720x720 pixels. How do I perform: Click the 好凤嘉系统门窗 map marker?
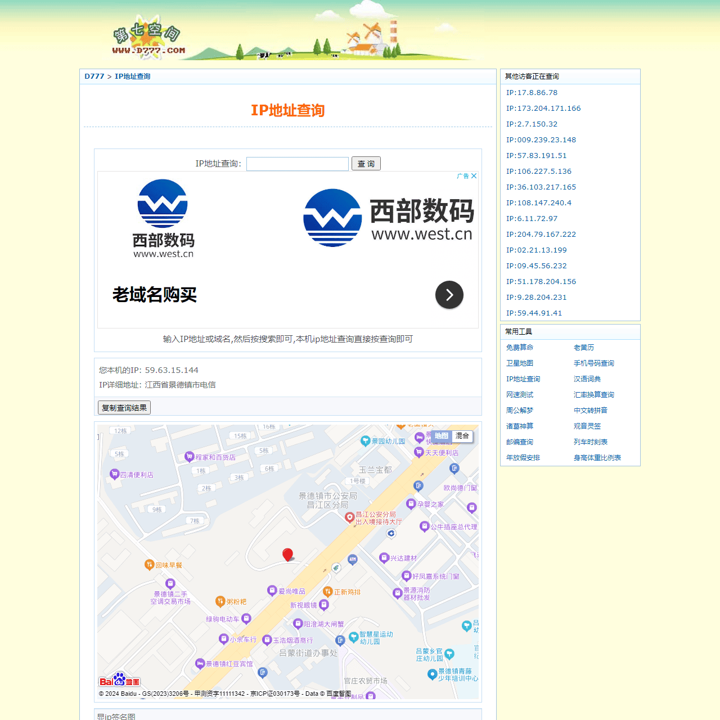point(406,575)
